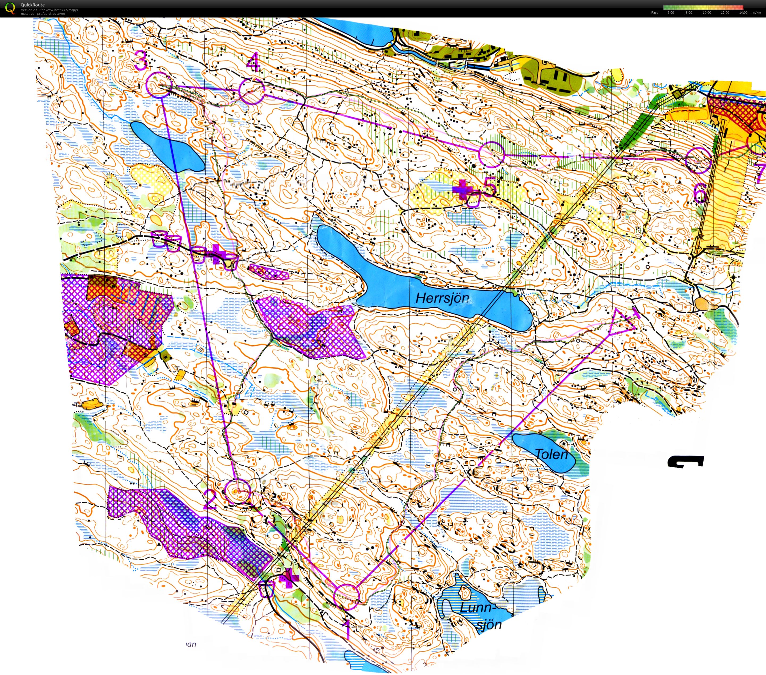Click the 10:00 pace value
The width and height of the screenshot is (766, 675).
(x=707, y=12)
